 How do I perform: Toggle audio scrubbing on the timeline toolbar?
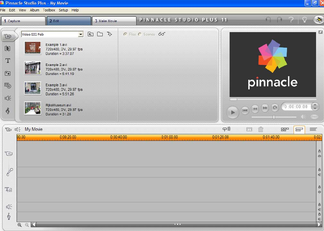click(x=226, y=129)
